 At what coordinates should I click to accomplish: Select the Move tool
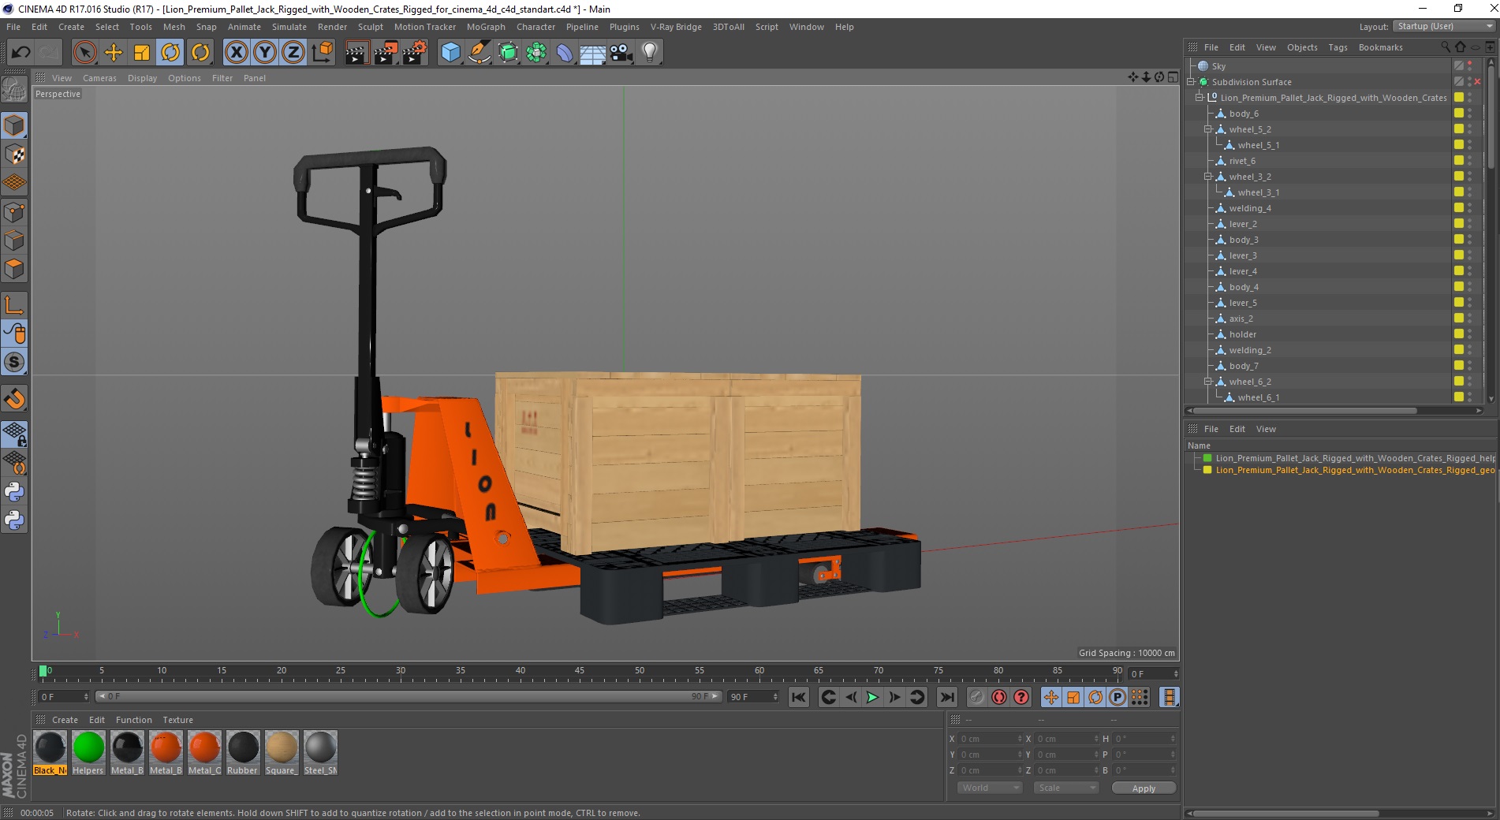(114, 53)
